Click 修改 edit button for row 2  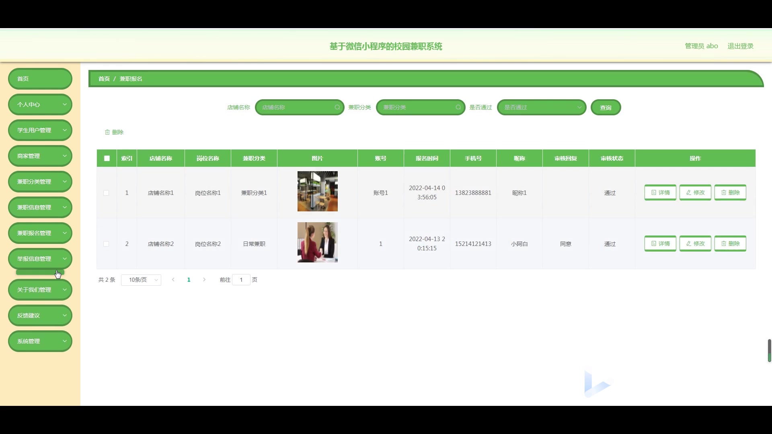click(695, 244)
